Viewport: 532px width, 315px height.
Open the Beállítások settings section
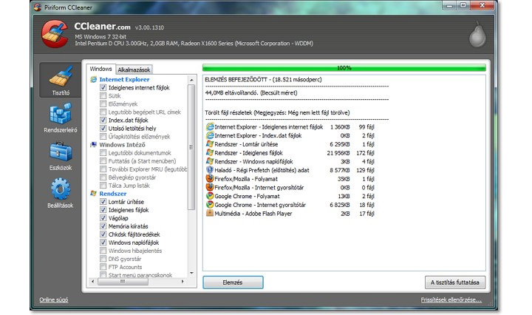pyautogui.click(x=61, y=194)
